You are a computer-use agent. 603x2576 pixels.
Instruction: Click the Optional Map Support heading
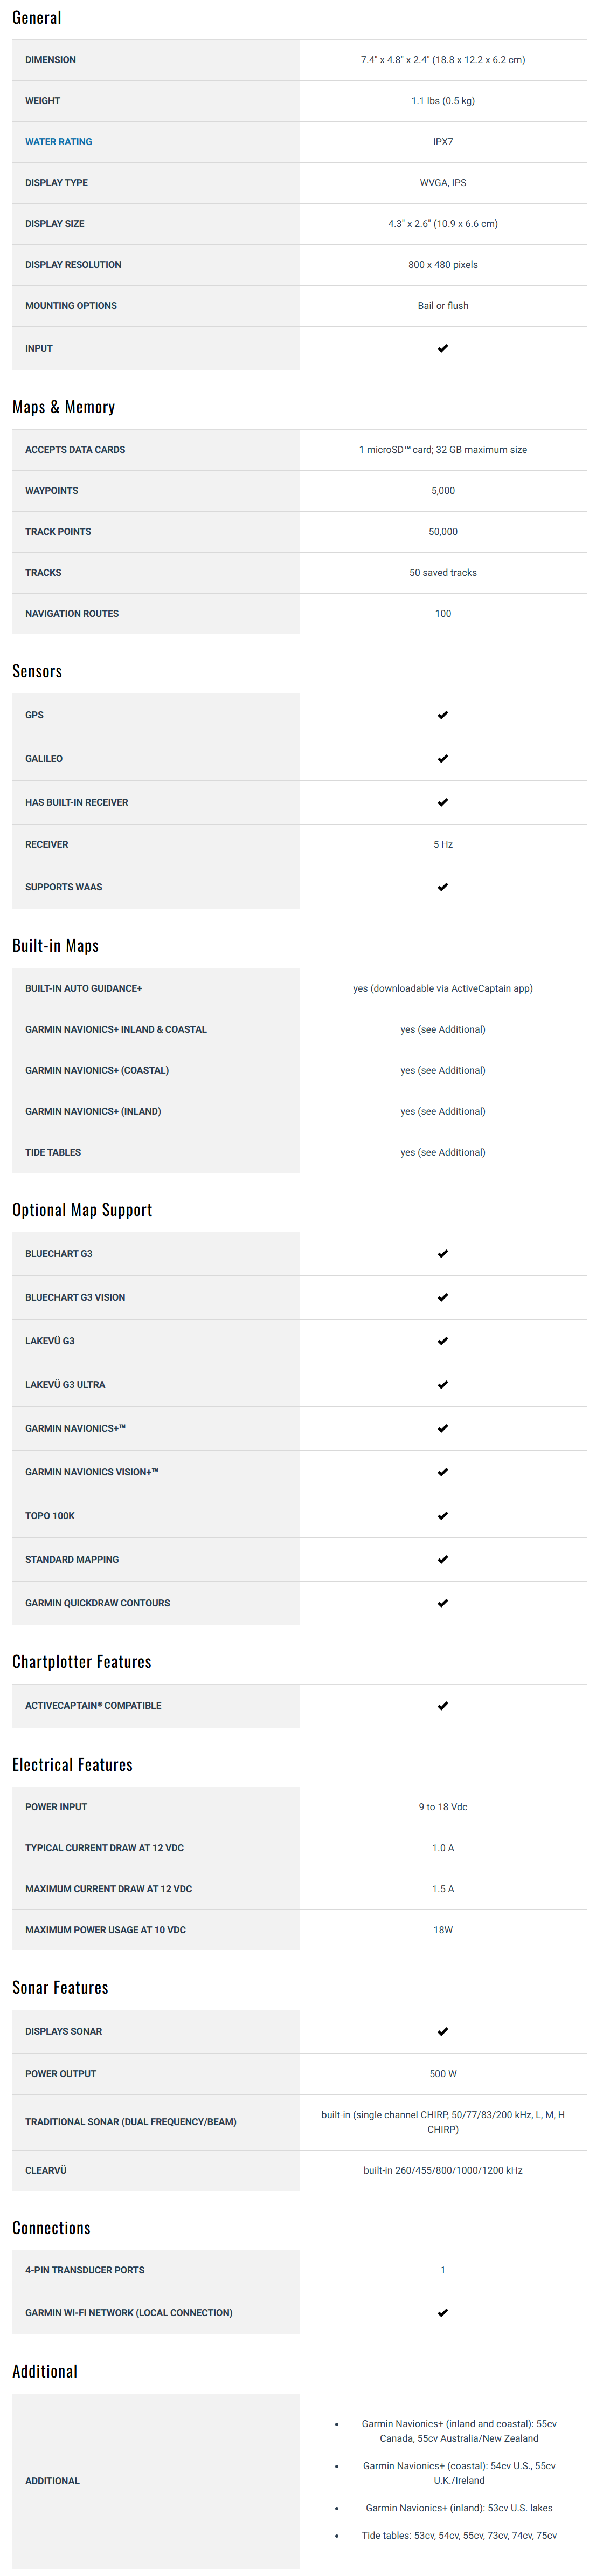(x=82, y=1209)
